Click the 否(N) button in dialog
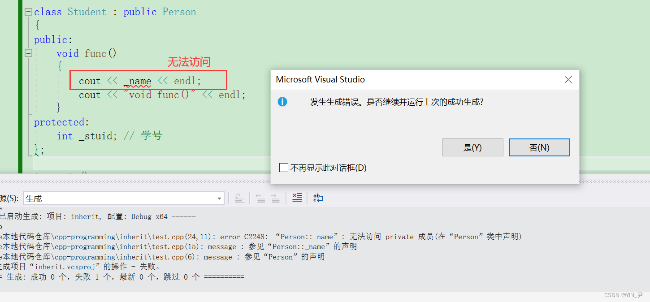 click(x=539, y=147)
